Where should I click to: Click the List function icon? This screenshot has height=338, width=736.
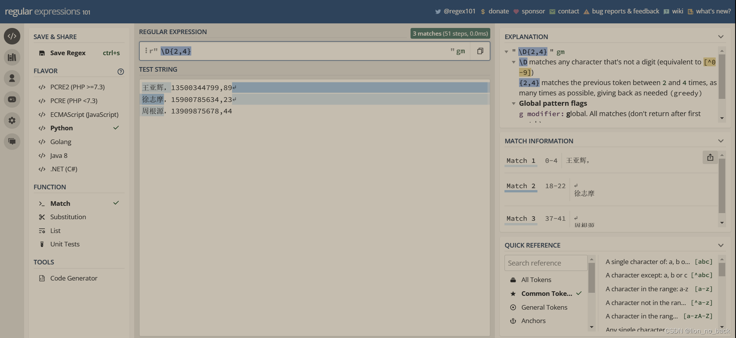[42, 231]
